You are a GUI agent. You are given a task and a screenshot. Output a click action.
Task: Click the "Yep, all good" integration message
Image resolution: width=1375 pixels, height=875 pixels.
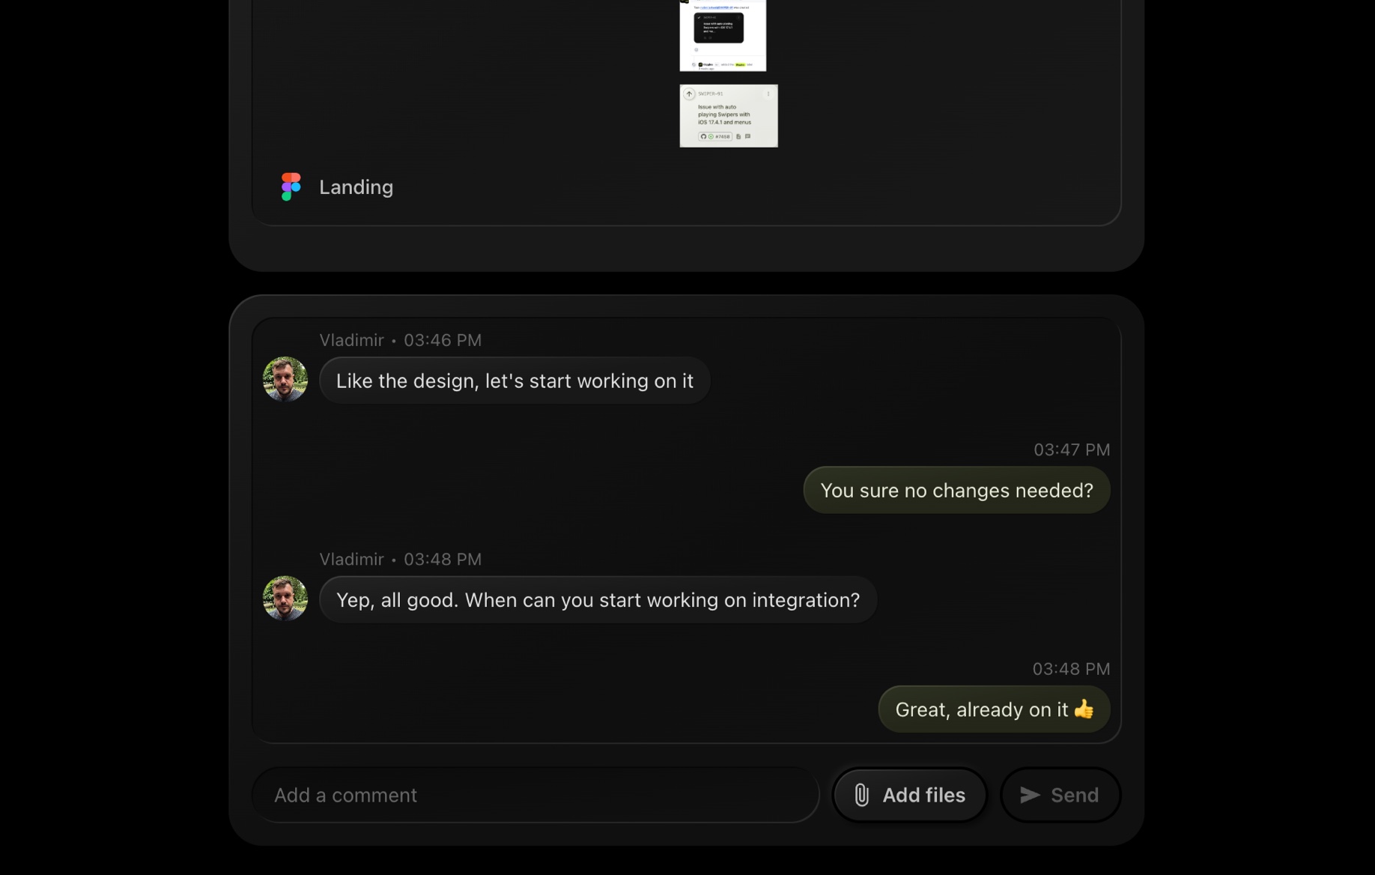point(598,600)
